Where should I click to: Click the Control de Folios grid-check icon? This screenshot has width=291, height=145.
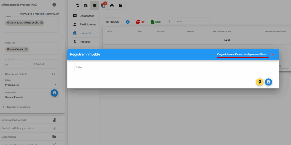coord(54,128)
